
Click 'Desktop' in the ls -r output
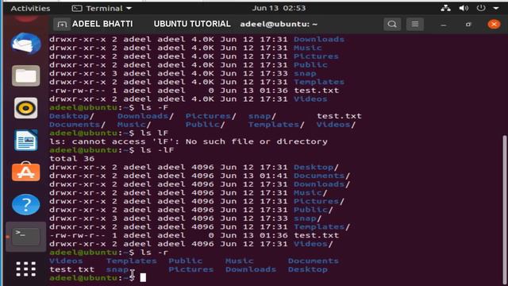coord(307,269)
